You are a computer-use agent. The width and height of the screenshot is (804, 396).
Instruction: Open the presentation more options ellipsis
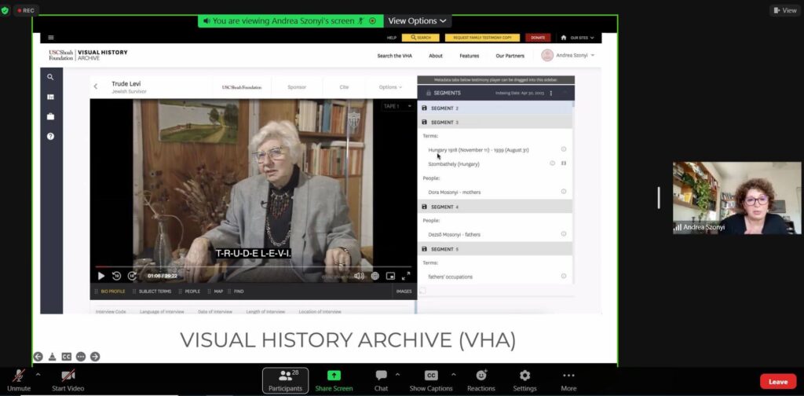[x=81, y=357]
